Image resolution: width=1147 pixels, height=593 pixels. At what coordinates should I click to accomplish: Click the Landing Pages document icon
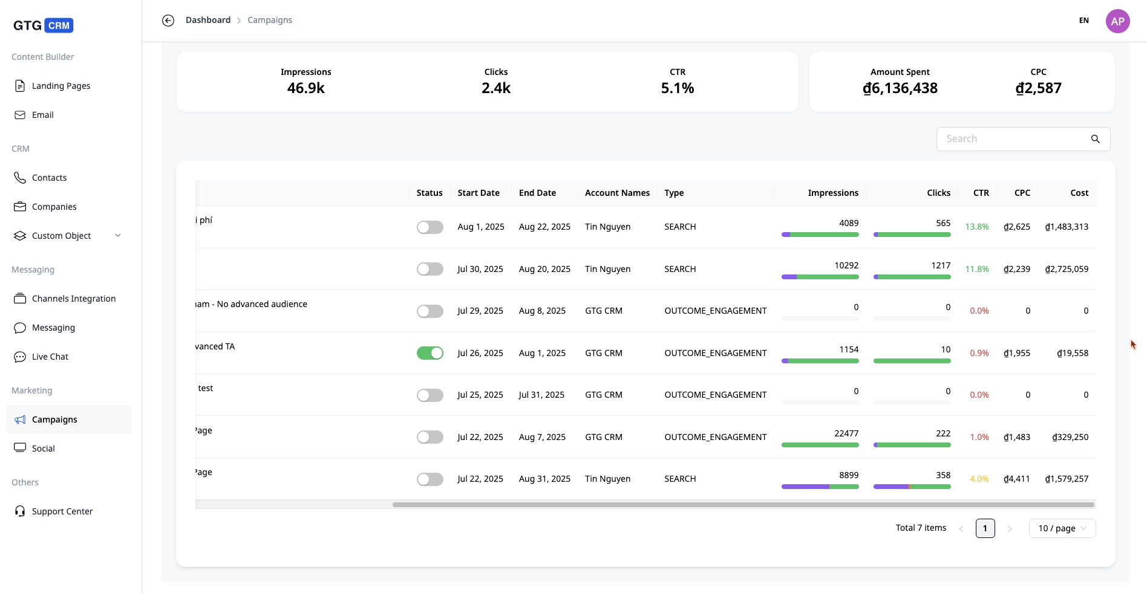20,86
